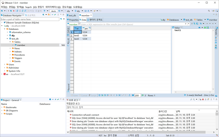Switch to the test_db editor tab

(71, 15)
